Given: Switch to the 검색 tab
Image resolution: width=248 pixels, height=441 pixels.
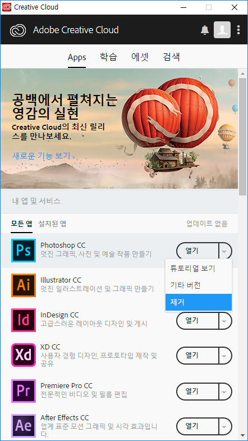Looking at the screenshot, I should coord(171,57).
